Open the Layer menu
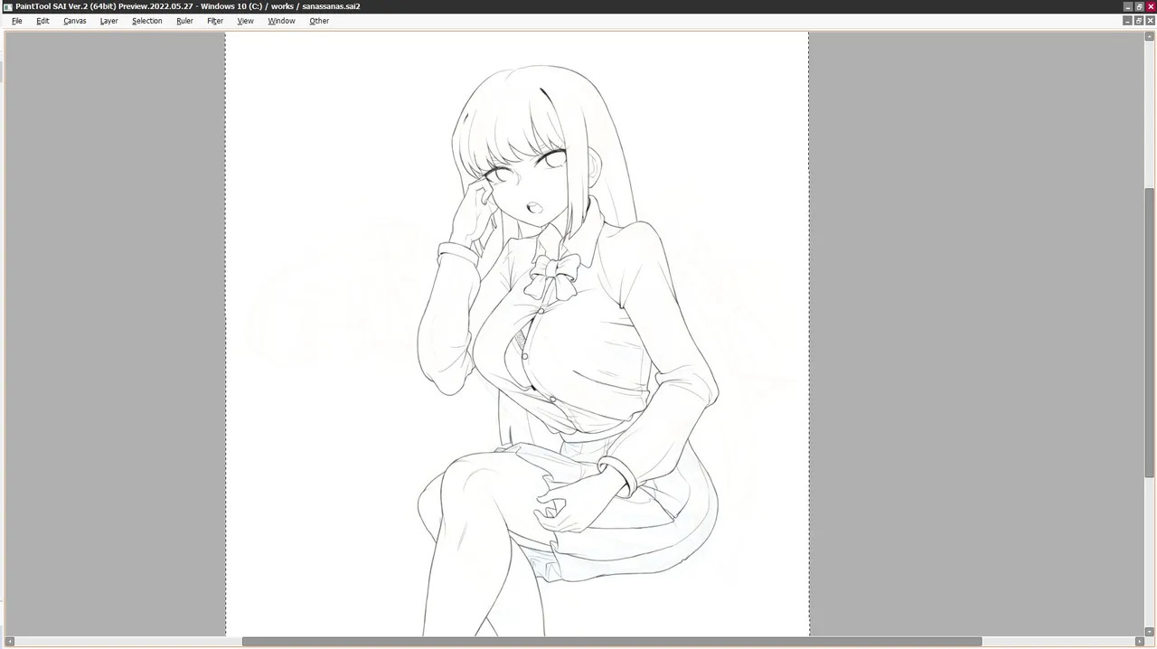 pyautogui.click(x=108, y=21)
